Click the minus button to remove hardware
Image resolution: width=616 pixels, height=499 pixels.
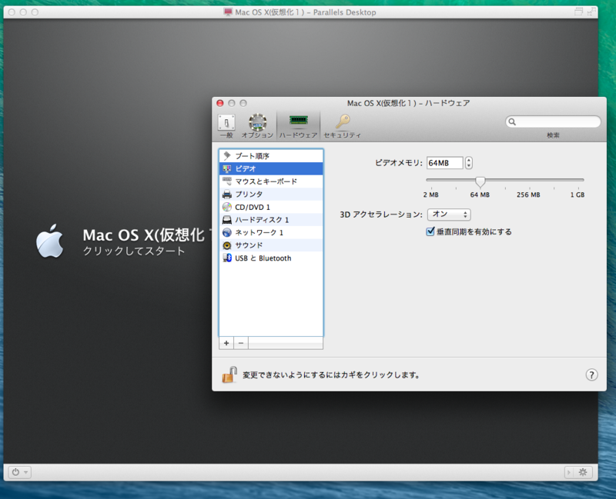tap(241, 343)
